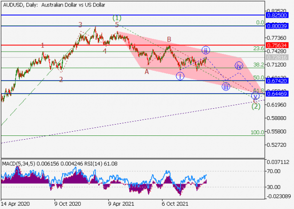Click the 30.00 RSI level label
The width and height of the screenshot is (294, 209).
tap(274, 187)
